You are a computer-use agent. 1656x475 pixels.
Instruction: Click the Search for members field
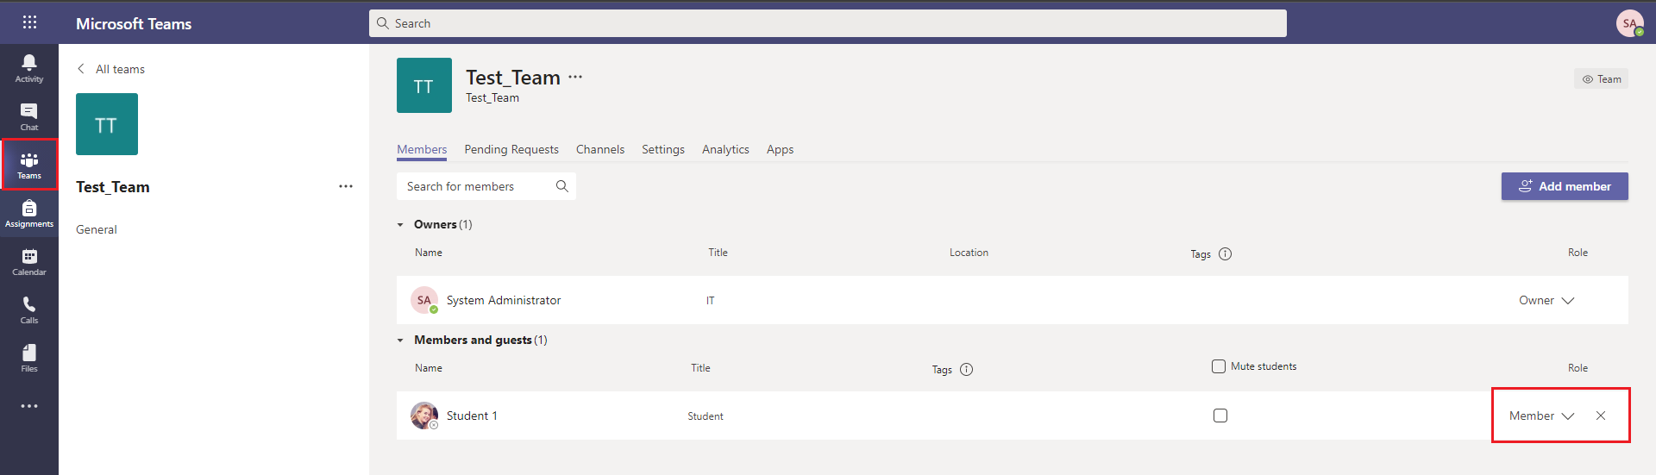[486, 186]
